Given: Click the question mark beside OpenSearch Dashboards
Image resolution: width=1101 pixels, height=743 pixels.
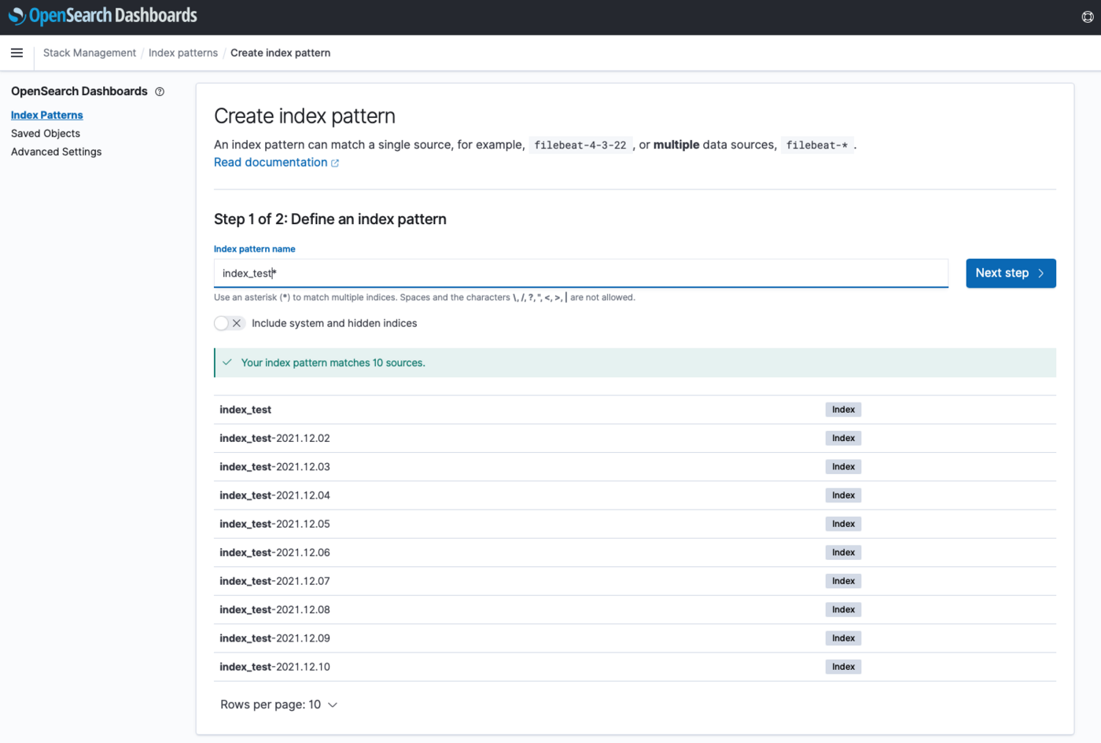Looking at the screenshot, I should point(160,92).
